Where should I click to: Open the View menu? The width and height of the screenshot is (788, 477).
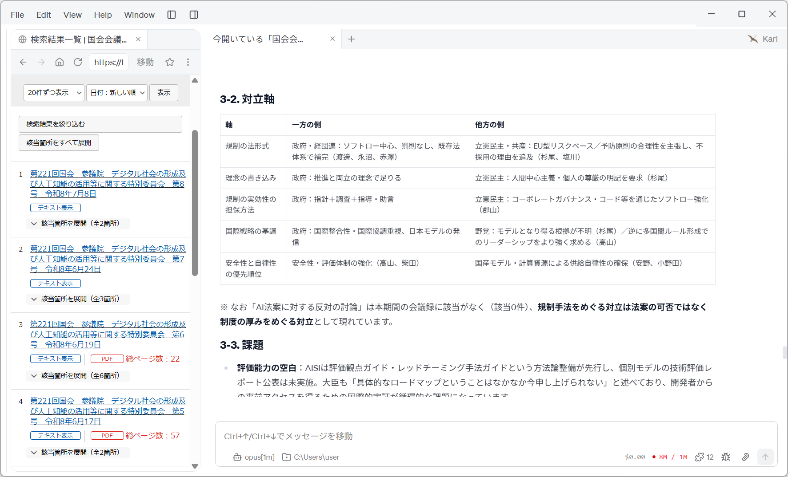pyautogui.click(x=72, y=15)
